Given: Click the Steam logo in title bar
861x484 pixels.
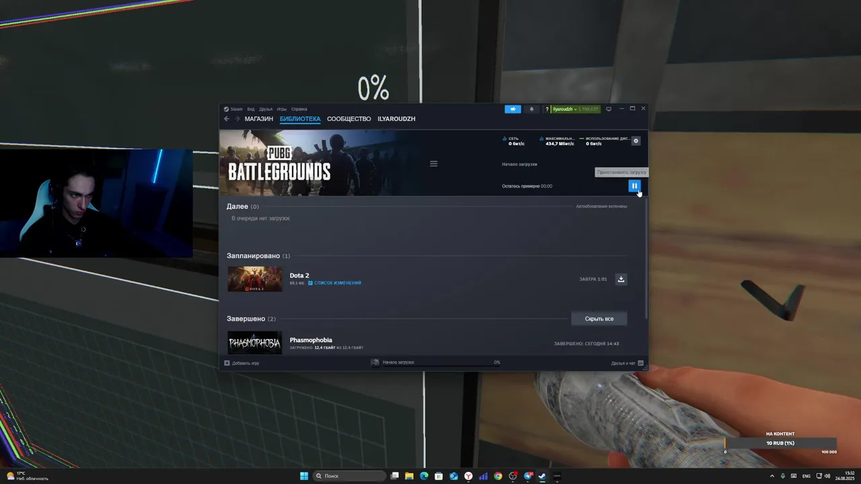Looking at the screenshot, I should 227,109.
